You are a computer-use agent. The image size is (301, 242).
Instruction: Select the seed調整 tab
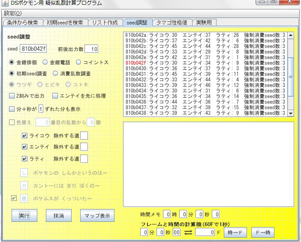coord(137,23)
